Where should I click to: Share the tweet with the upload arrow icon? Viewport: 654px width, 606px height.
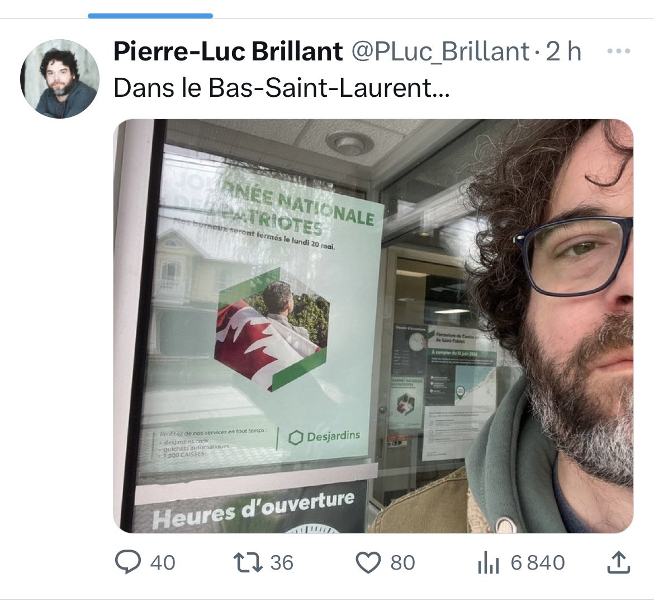click(618, 562)
